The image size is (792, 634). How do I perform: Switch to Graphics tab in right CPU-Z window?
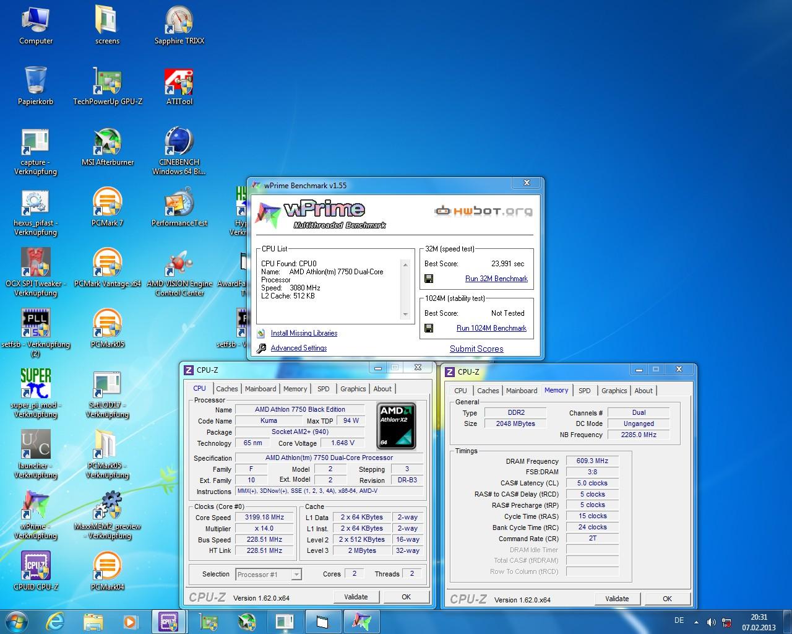click(x=614, y=391)
